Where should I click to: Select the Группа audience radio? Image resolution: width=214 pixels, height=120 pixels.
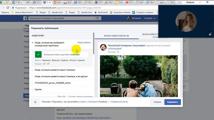coord(33,89)
